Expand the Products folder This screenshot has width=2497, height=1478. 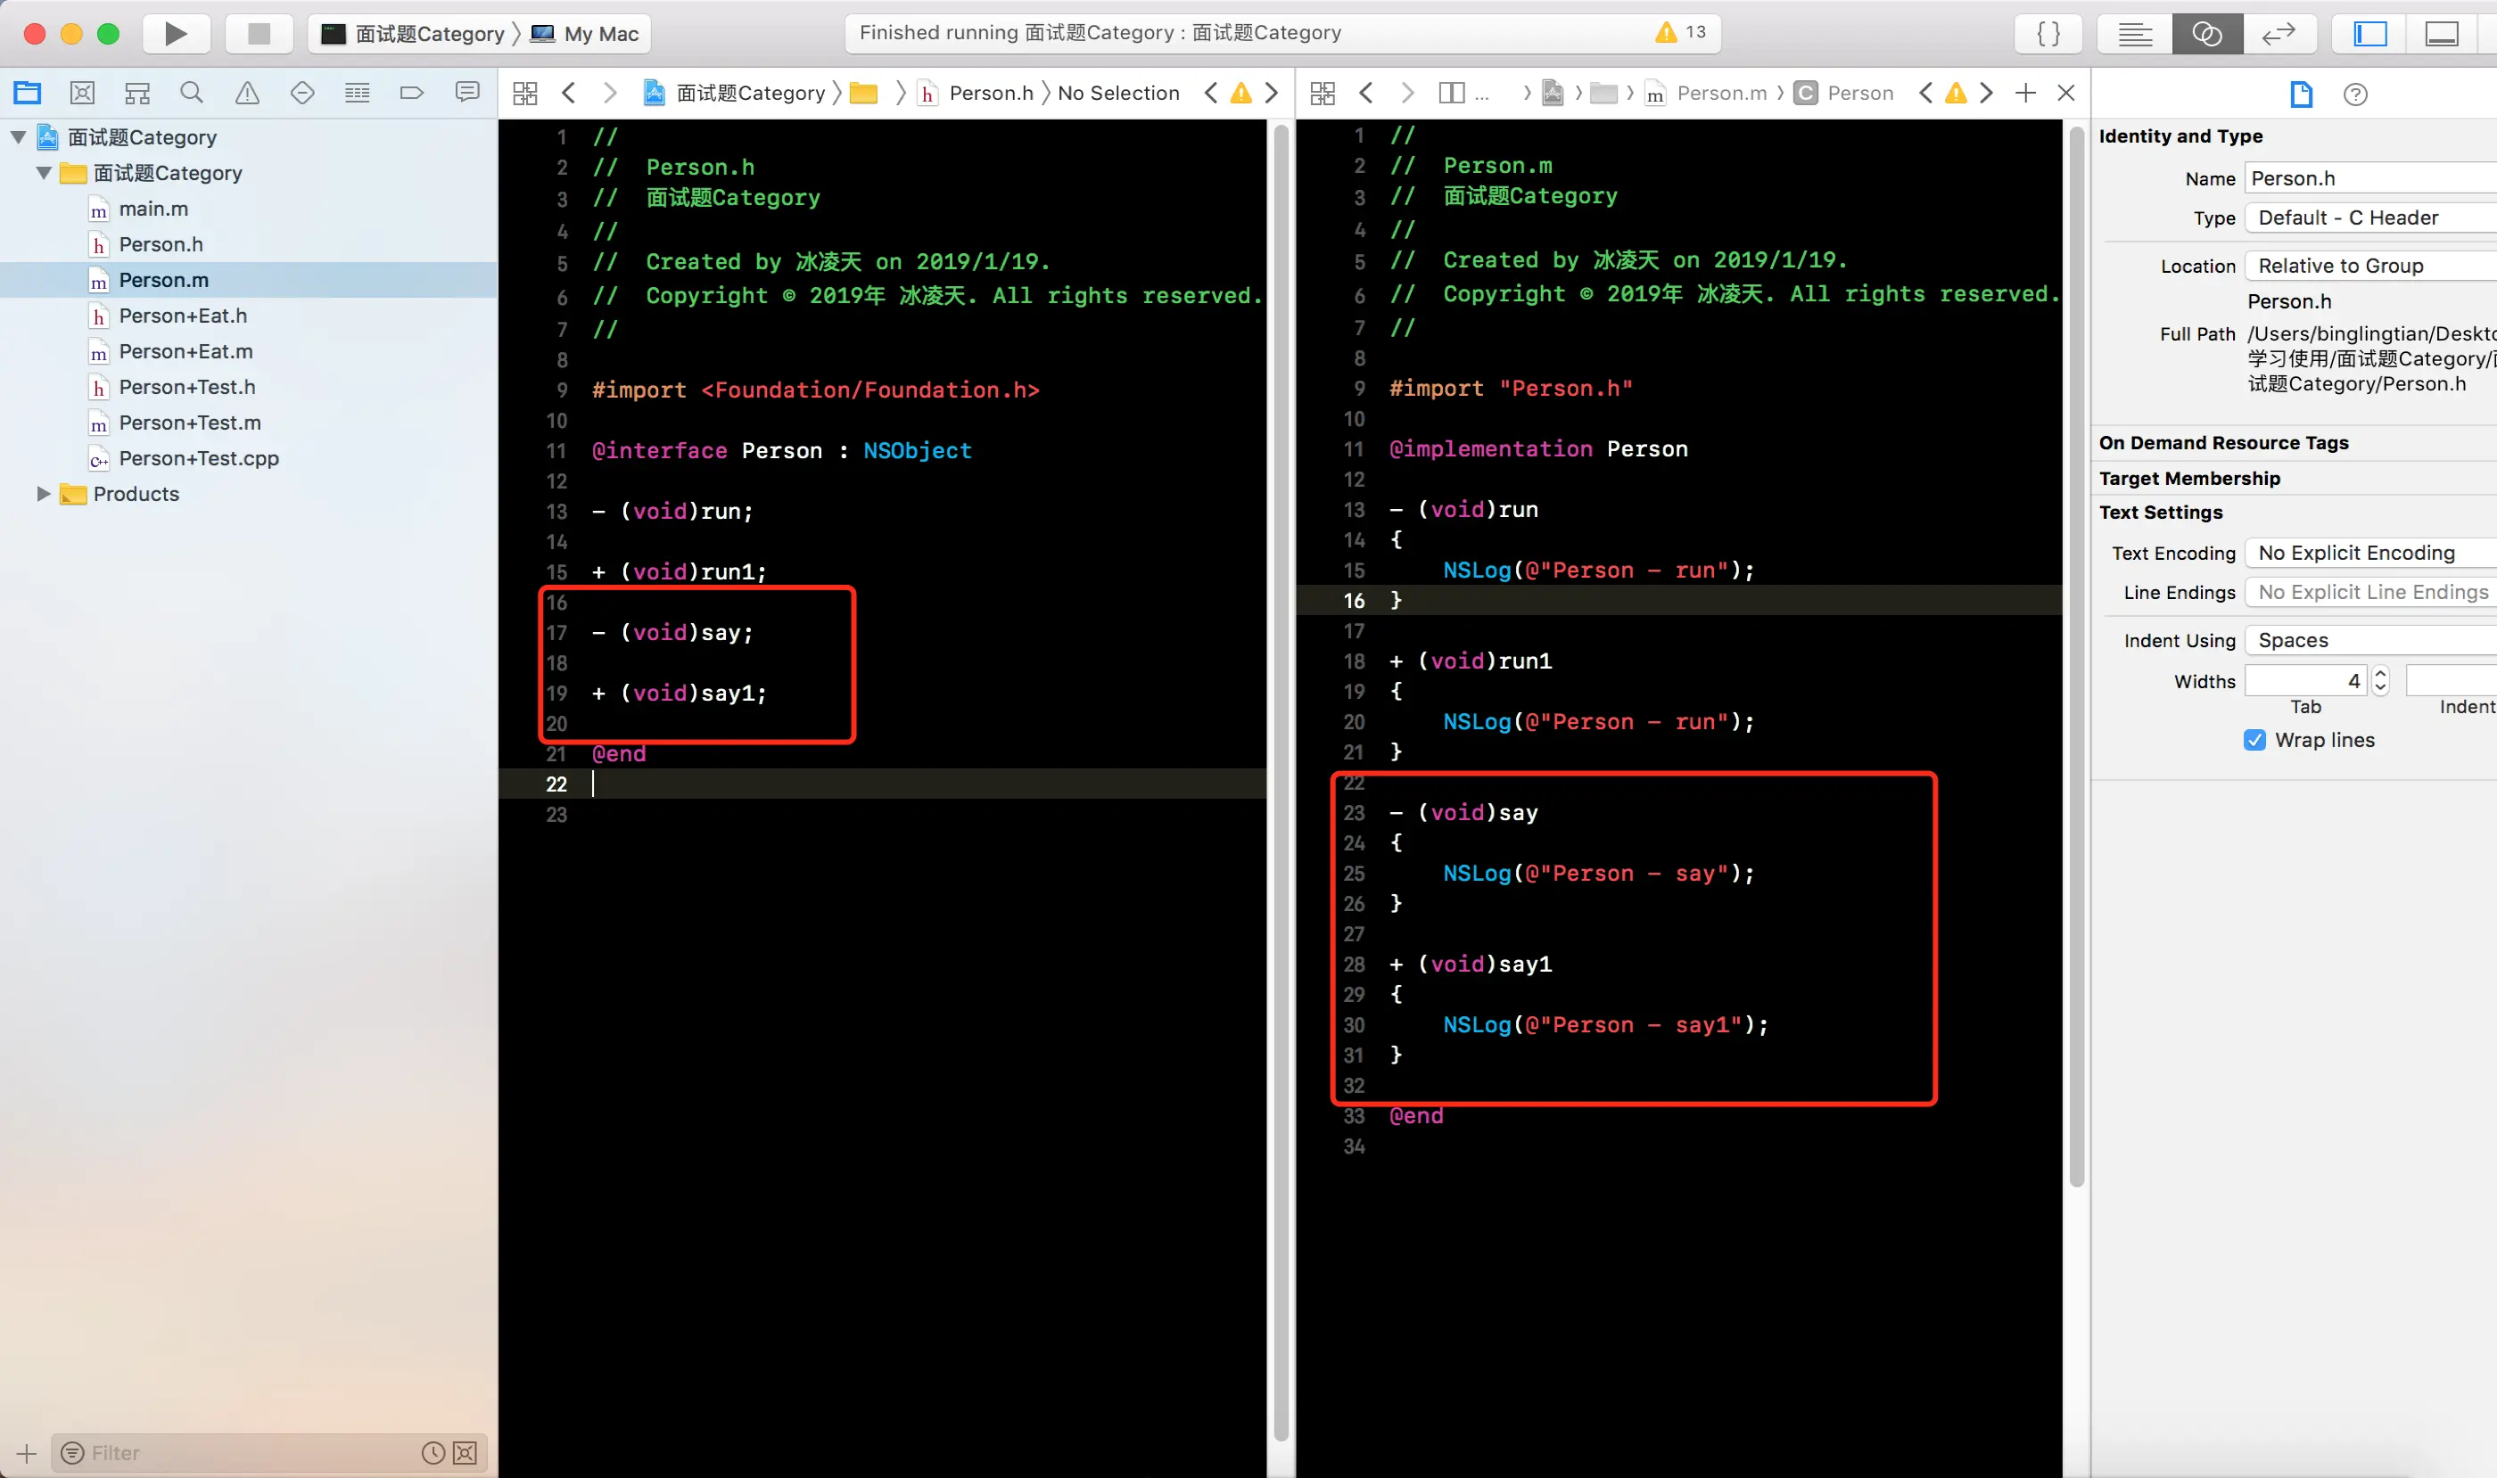point(43,494)
